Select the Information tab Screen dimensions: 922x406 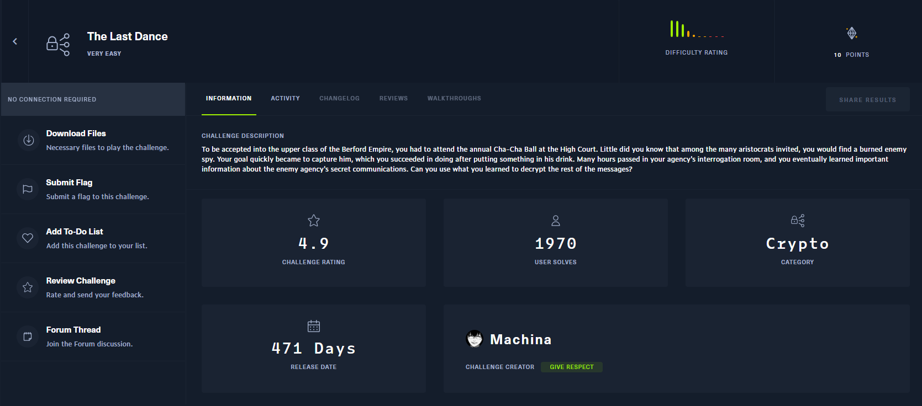pyautogui.click(x=229, y=98)
